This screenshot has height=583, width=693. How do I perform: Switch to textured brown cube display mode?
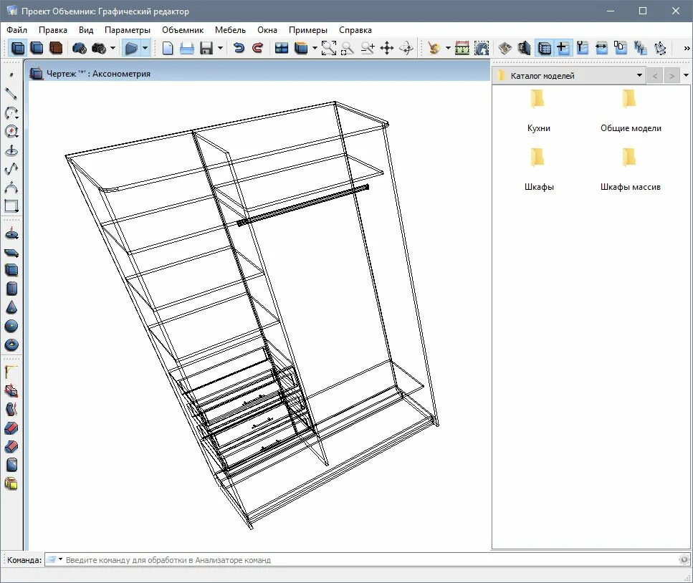56,48
